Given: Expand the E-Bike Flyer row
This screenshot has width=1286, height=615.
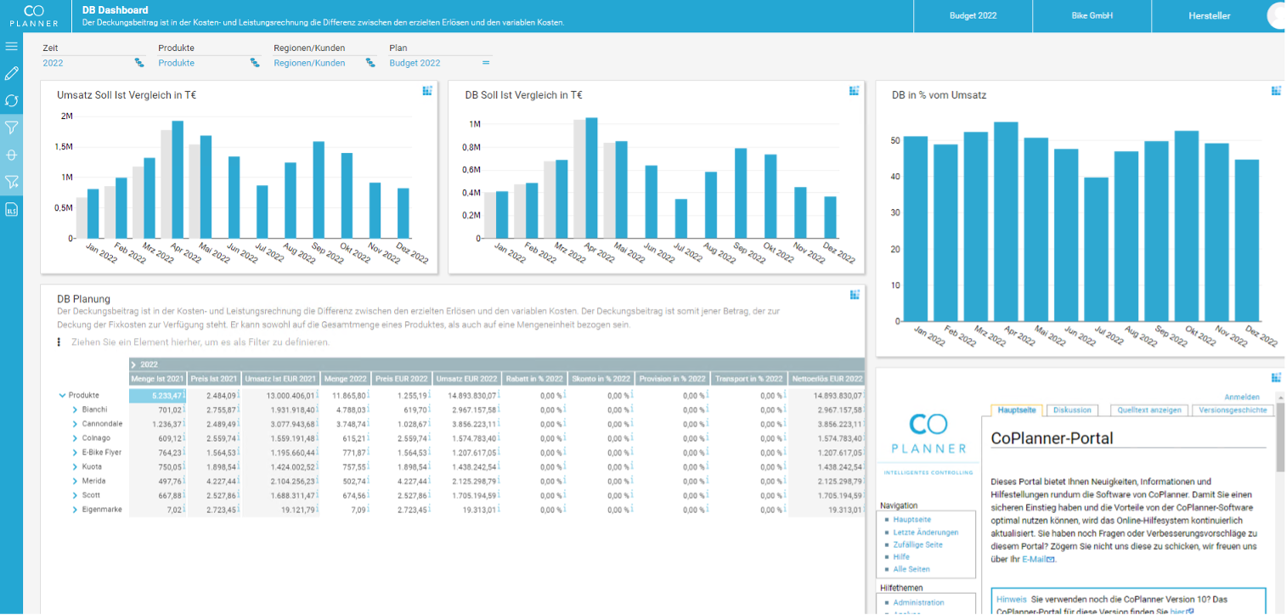Looking at the screenshot, I should 75,453.
